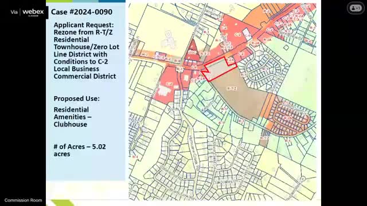
Task: Click the large brown 'R-T-Z' map label
Action: tap(232, 89)
